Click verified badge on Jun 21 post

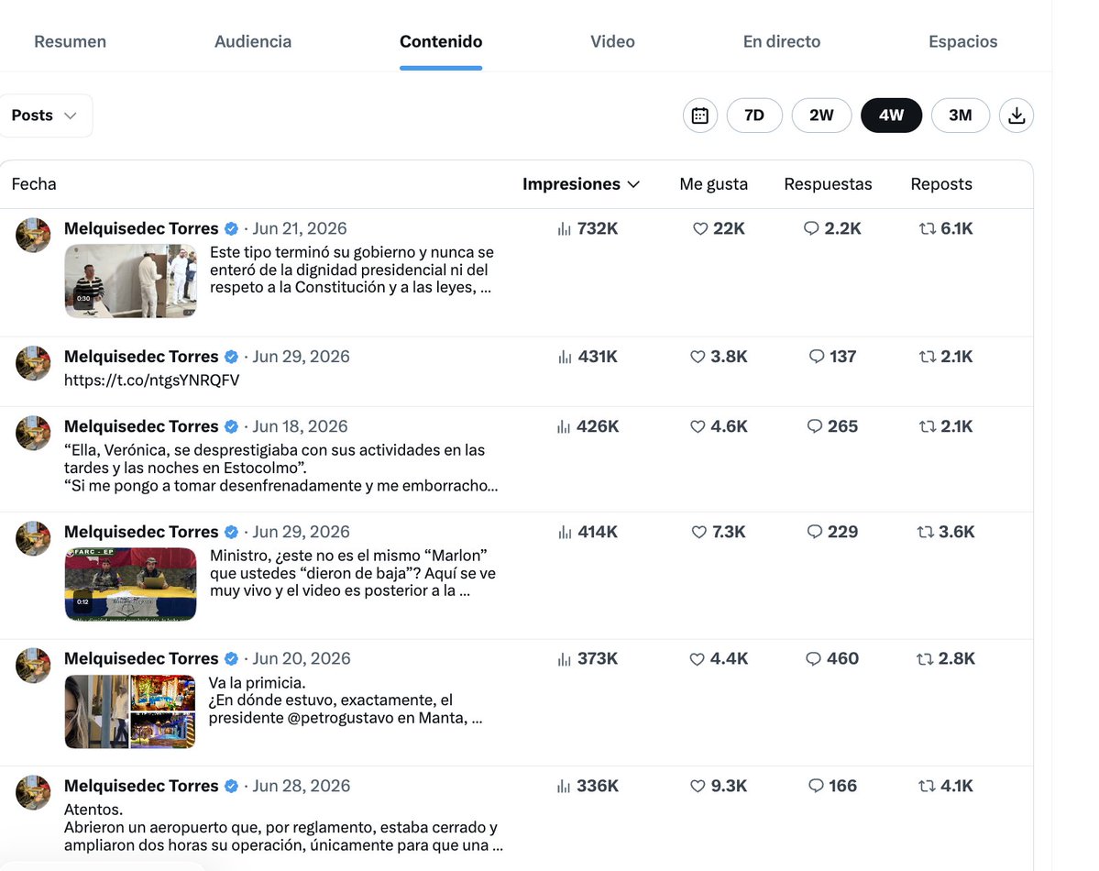pos(231,228)
